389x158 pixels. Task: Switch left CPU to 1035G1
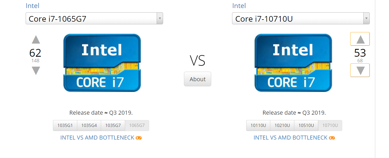coord(65,125)
